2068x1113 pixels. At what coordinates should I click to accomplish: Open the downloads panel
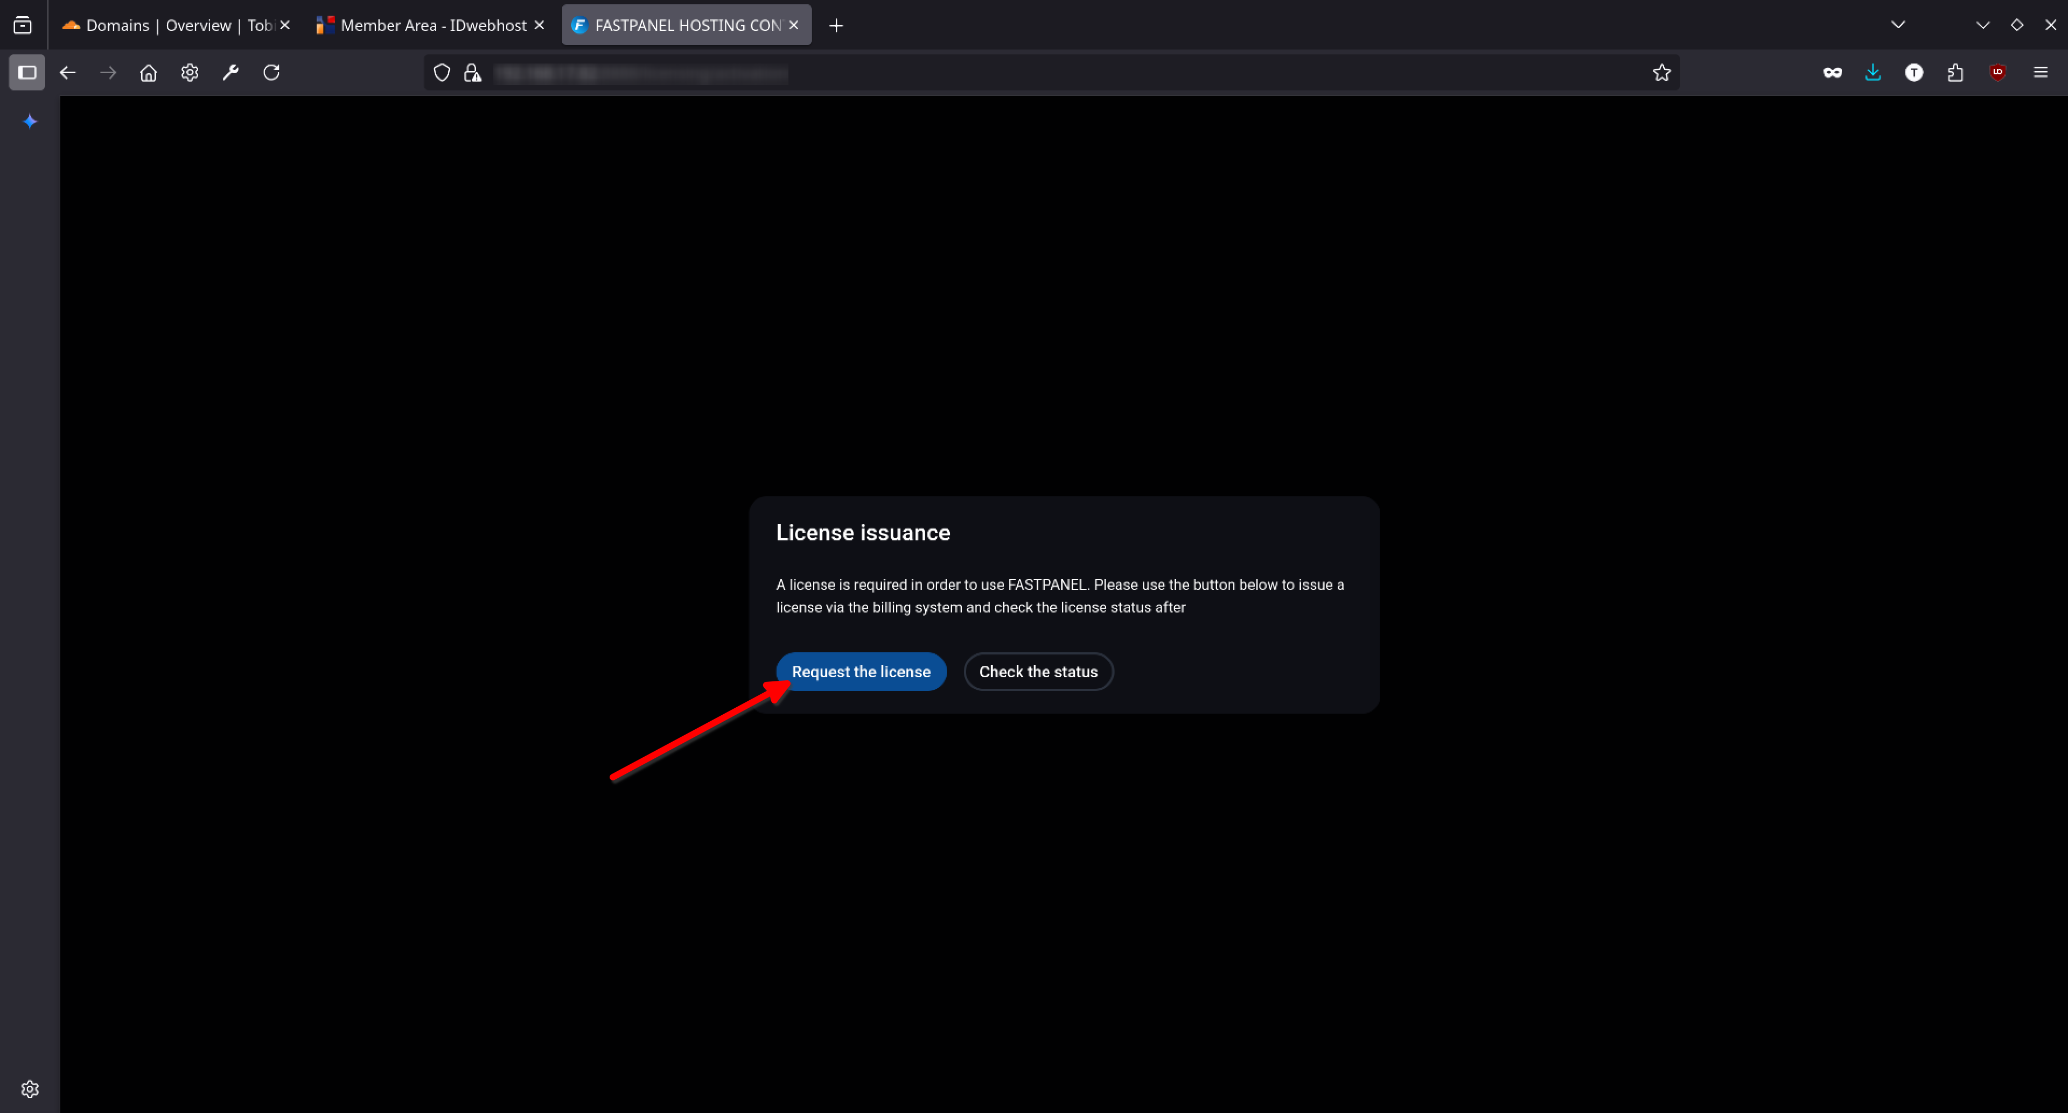coord(1873,73)
